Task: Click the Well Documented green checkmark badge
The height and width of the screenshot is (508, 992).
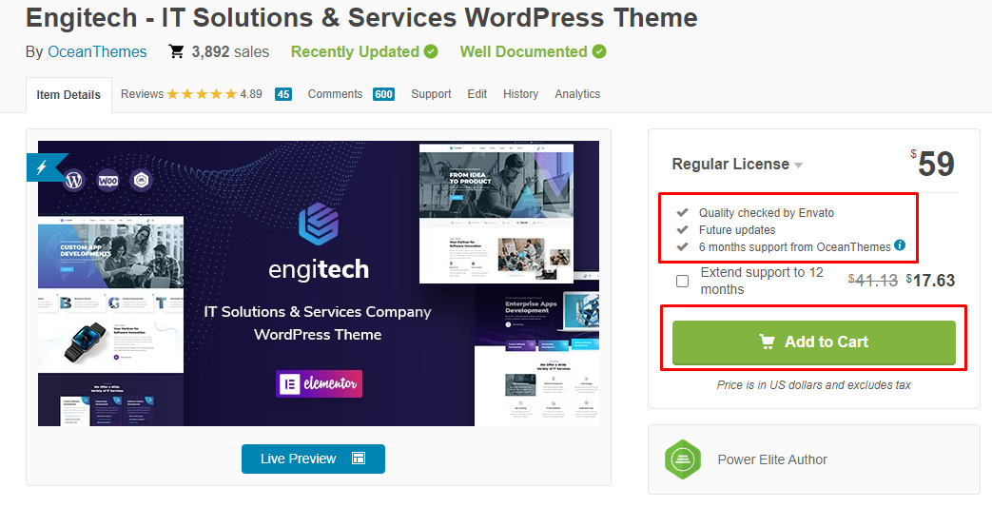Action: coord(599,51)
